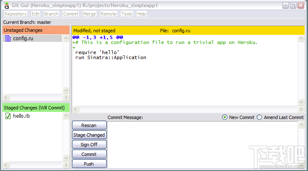Click the 'Current Branch: master' label
The width and height of the screenshot is (308, 171).
(27, 22)
